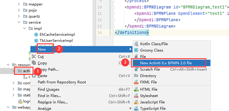229x111 pixels.
Task: Collapse the resources folder chevron
Action: pyautogui.click(x=8, y=65)
